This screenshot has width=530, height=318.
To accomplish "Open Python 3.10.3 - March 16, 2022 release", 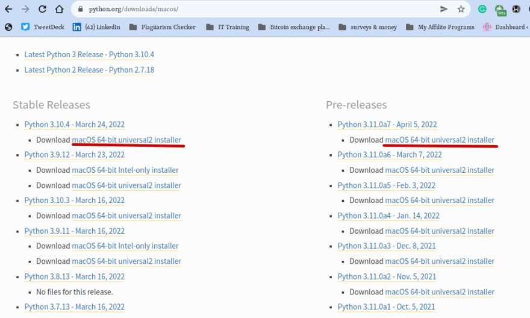I will (x=74, y=201).
